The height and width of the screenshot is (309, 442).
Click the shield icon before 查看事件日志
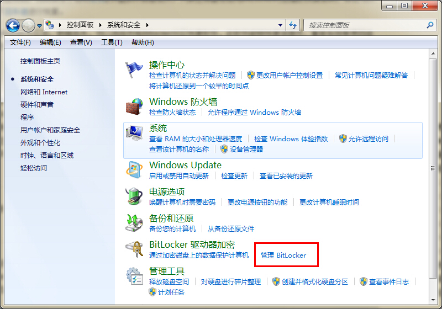[x=364, y=281]
